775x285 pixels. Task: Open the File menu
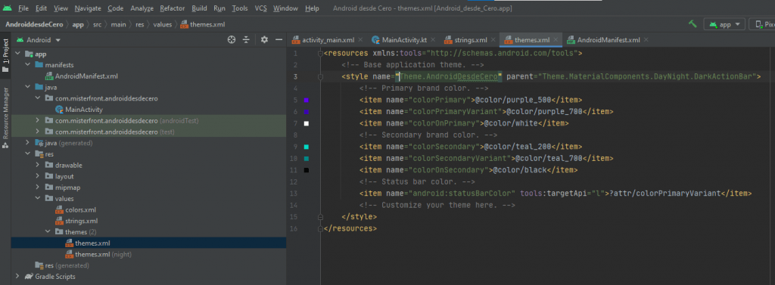click(x=23, y=8)
